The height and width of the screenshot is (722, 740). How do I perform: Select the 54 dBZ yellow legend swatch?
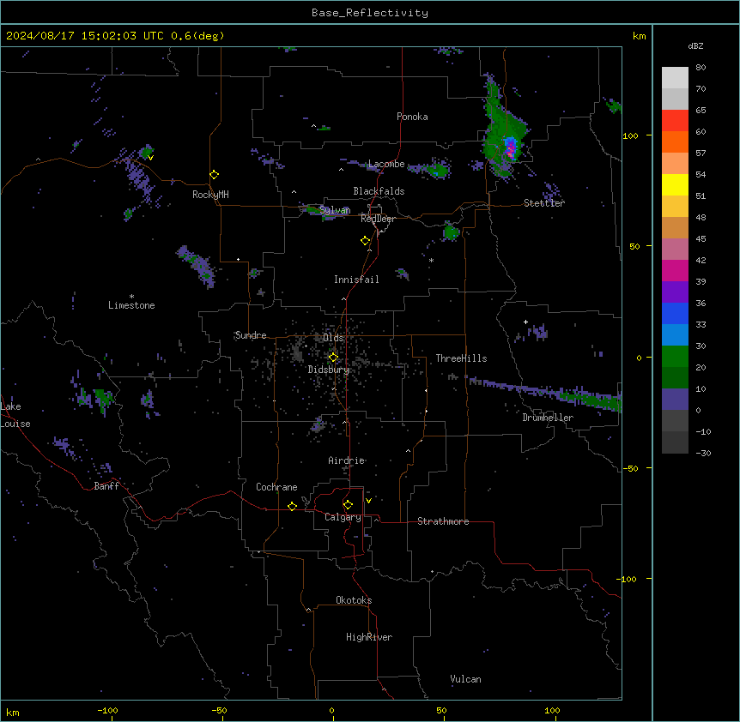(675, 184)
